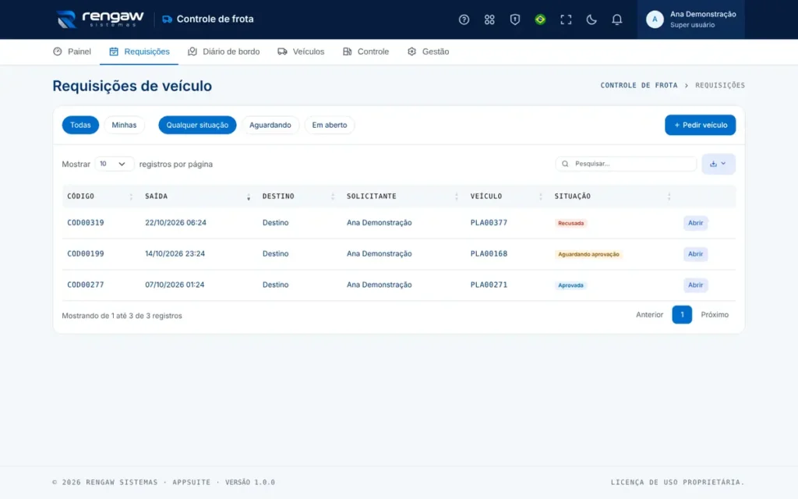Sort by the Veículo column
Image resolution: width=798 pixels, height=499 pixels.
tap(507, 196)
